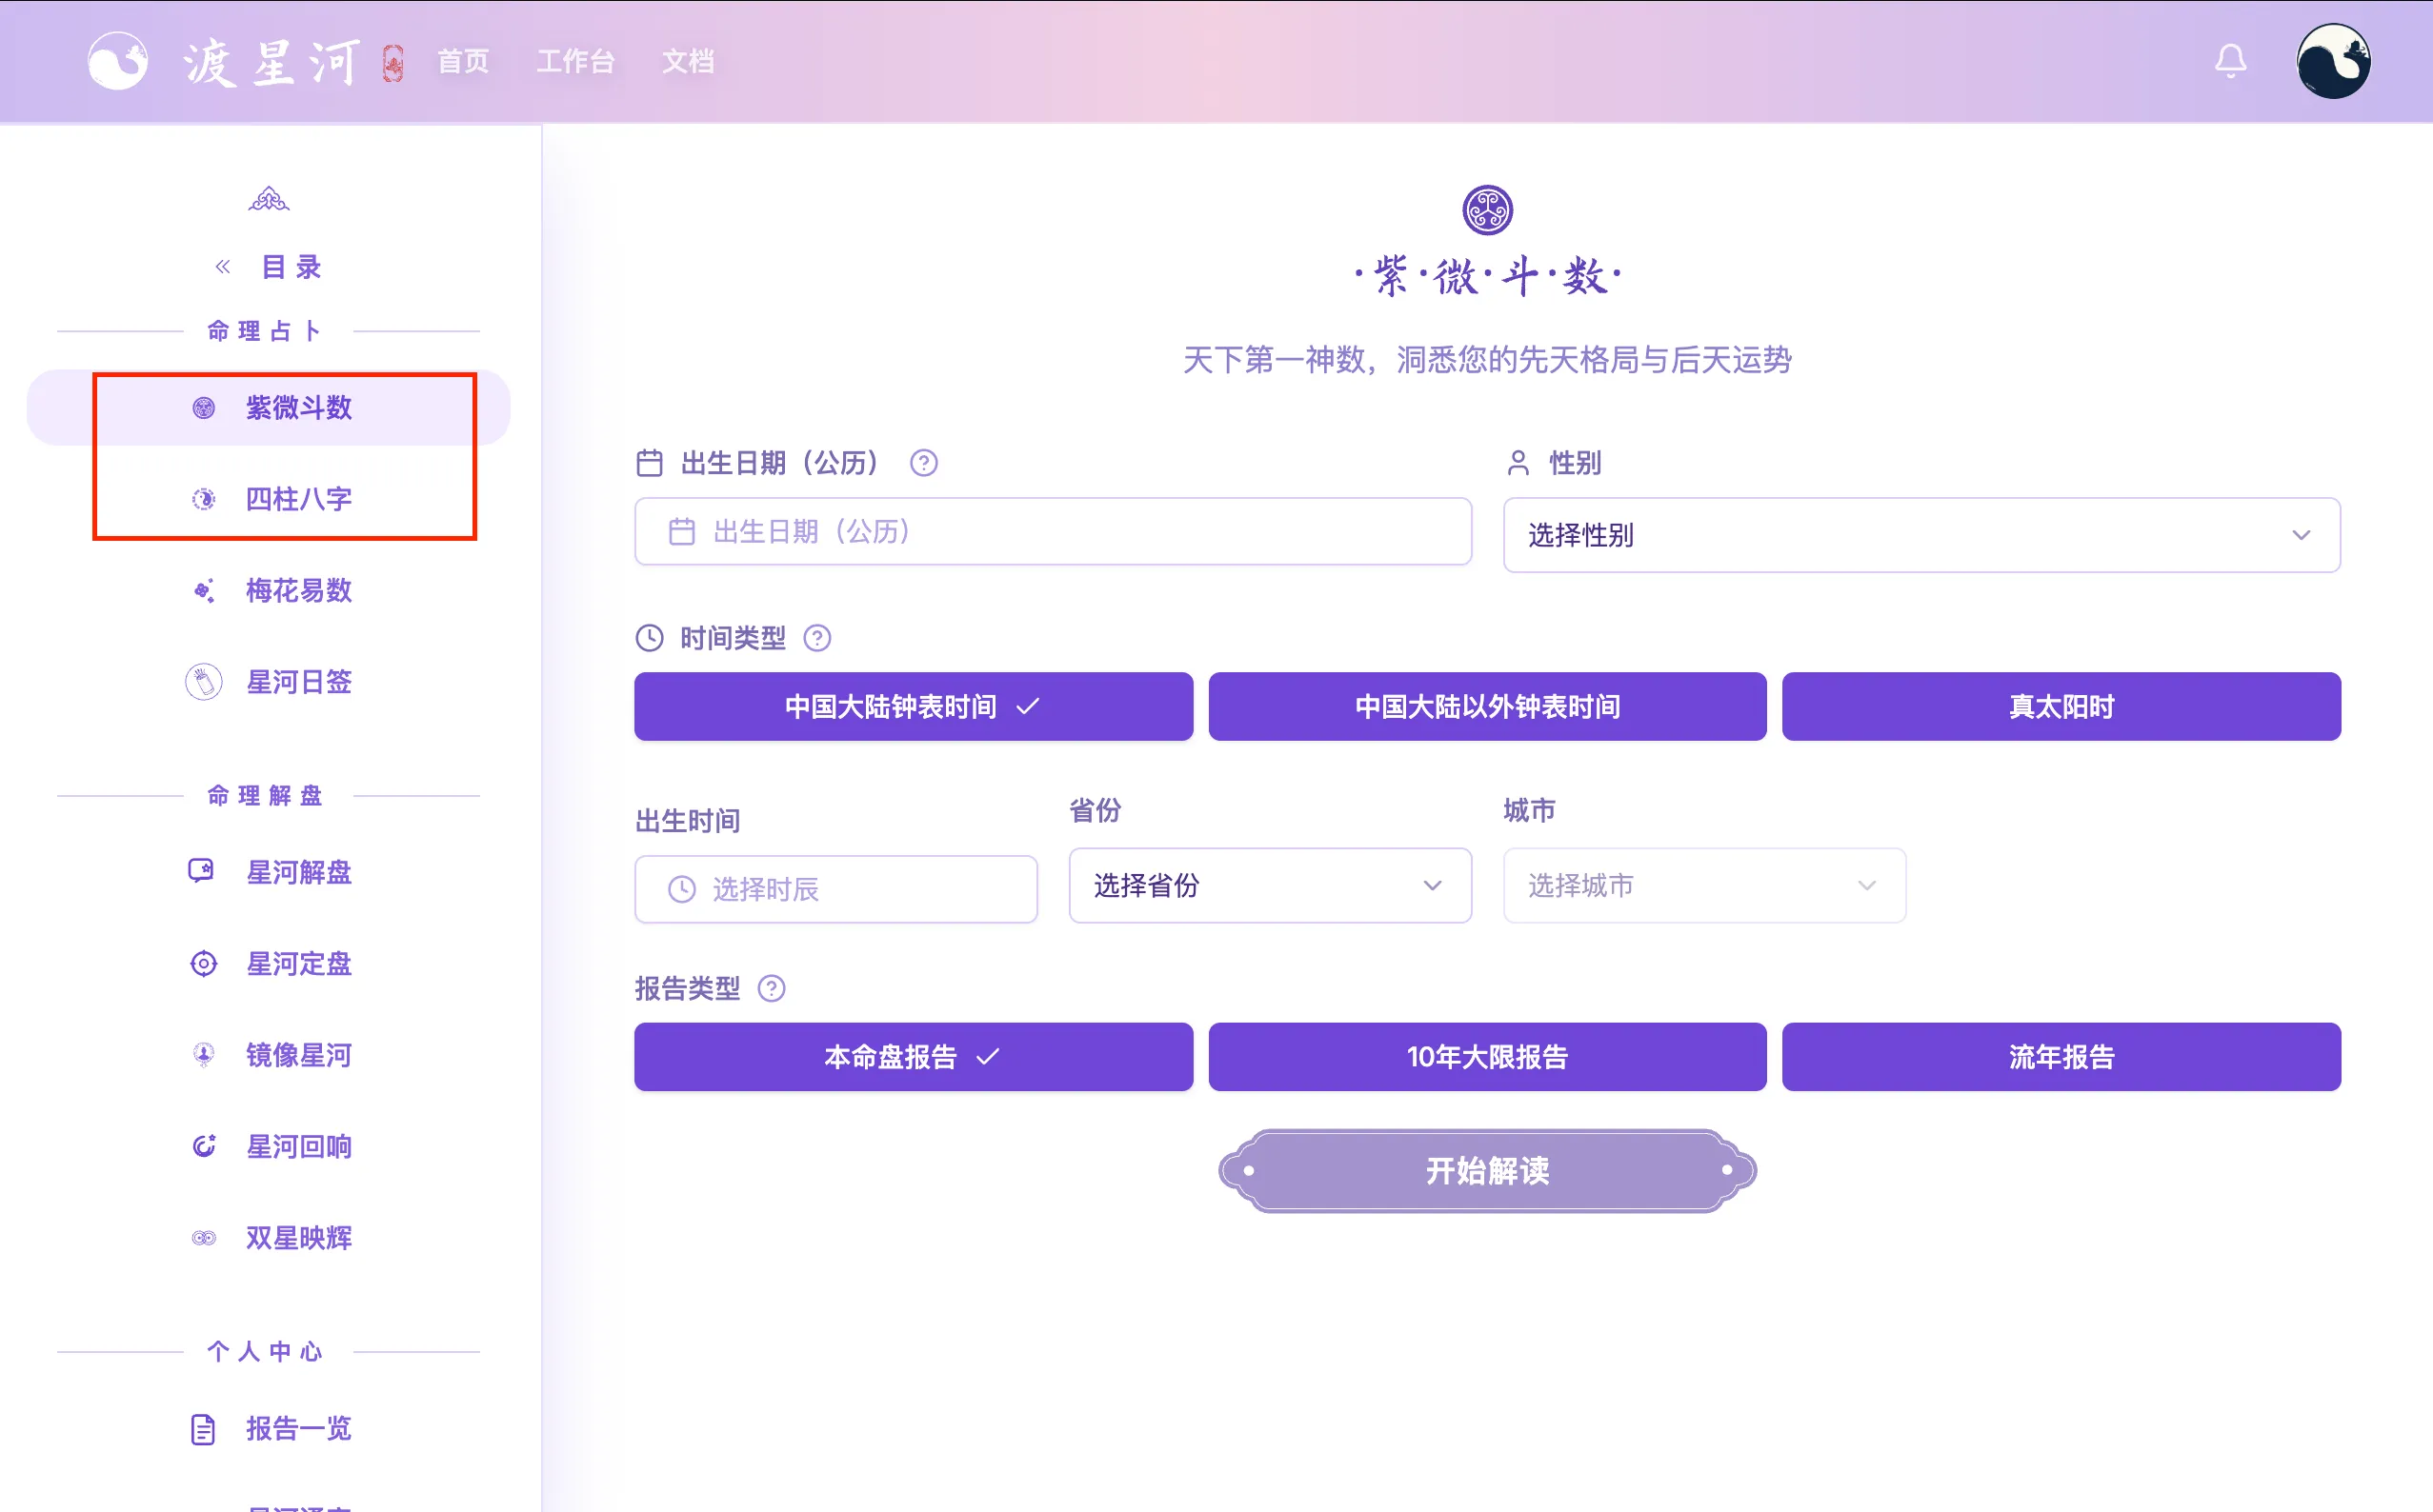Switch to the 工作台 section
The height and width of the screenshot is (1512, 2433).
click(576, 61)
